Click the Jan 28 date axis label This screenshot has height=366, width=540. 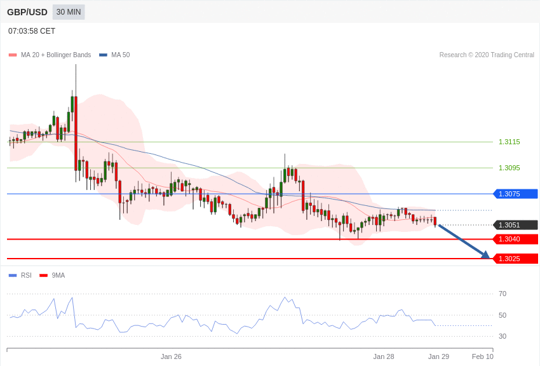(x=384, y=356)
